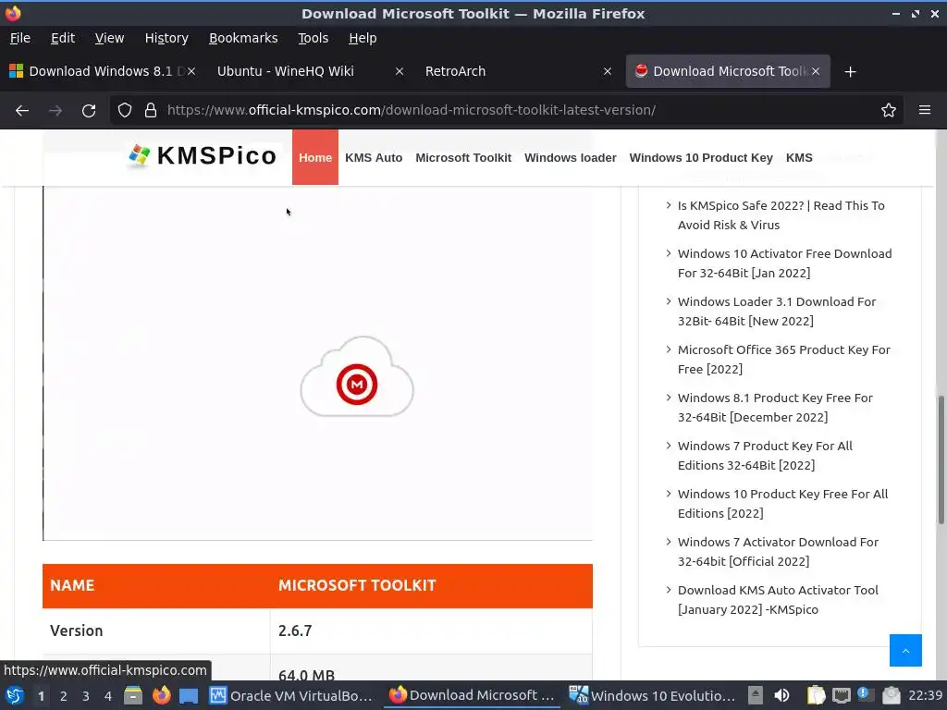Open Windows Loader 3.1 Download link
The height and width of the screenshot is (710, 947).
pos(777,311)
